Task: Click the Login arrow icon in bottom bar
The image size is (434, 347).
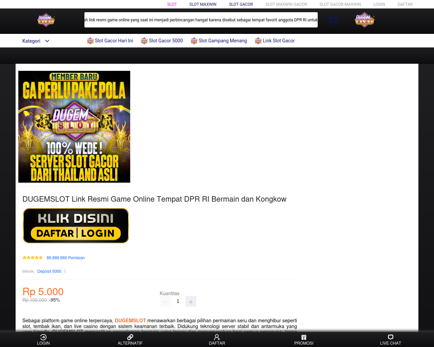Action: pos(43,337)
